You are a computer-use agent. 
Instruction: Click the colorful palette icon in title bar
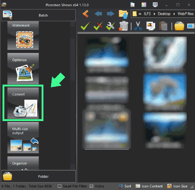coord(144,5)
